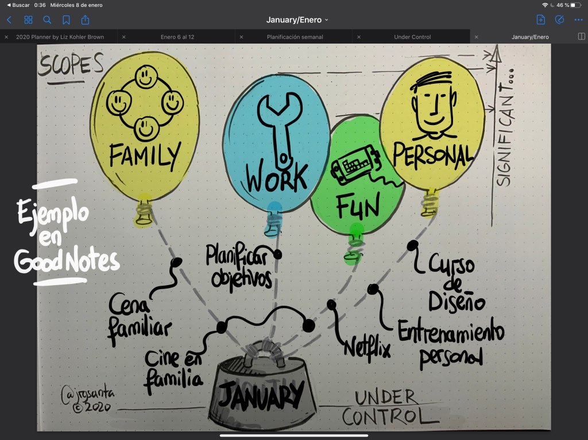Tap the battery indicator in status bar

(575, 5)
